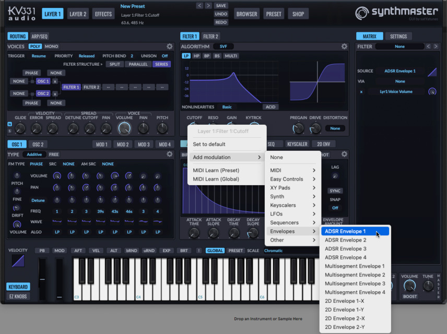Click the Attack Time knob
This screenshot has height=334, width=447.
point(194,233)
